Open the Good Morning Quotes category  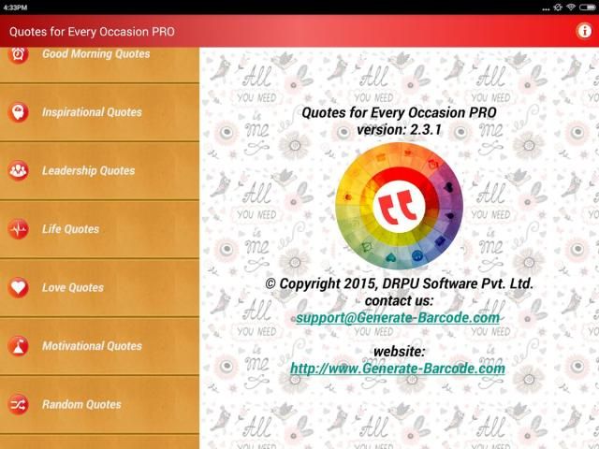[x=95, y=54]
